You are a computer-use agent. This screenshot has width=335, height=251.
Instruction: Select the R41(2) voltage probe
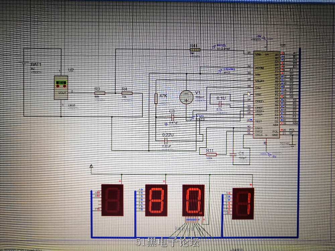pyautogui.click(x=213, y=48)
